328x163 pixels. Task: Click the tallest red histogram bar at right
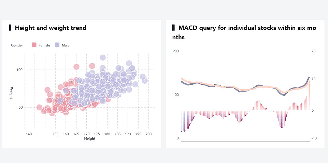coord(309,96)
